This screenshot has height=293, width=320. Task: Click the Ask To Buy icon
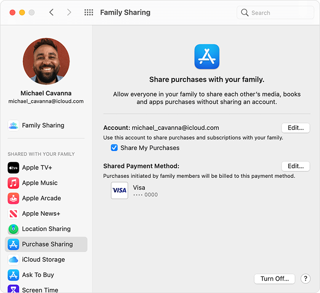13,275
